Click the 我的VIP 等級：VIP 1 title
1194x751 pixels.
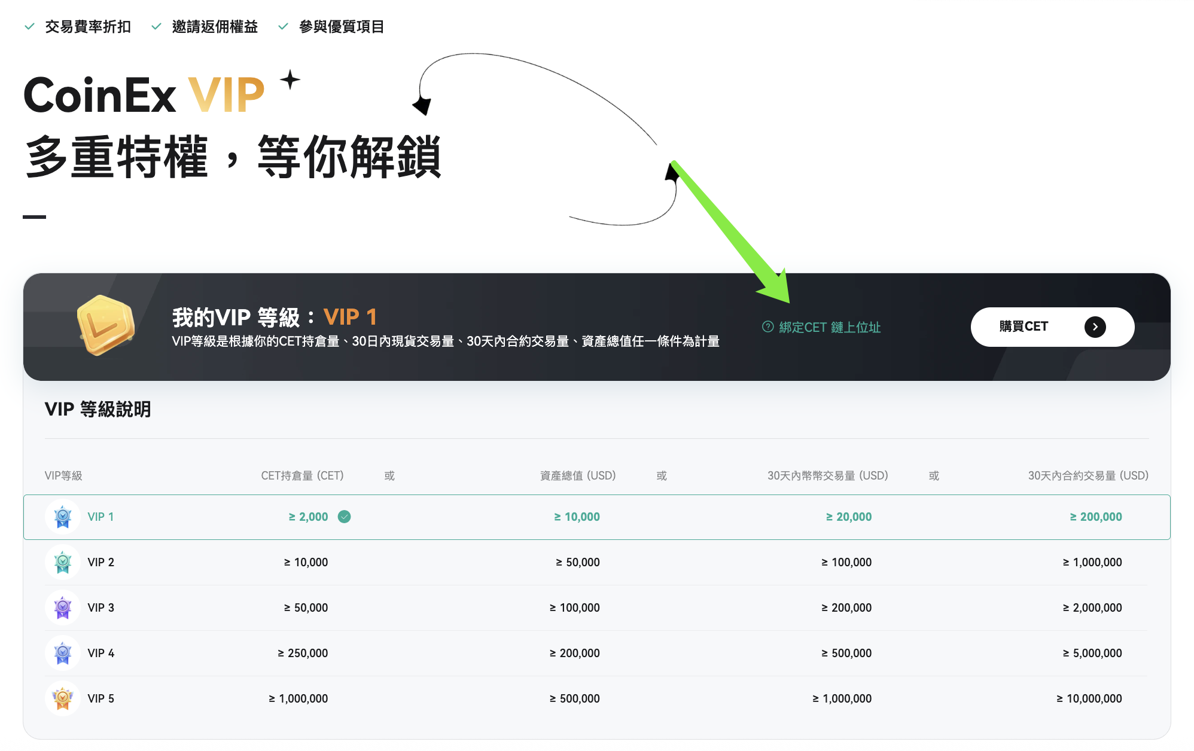pyautogui.click(x=275, y=317)
